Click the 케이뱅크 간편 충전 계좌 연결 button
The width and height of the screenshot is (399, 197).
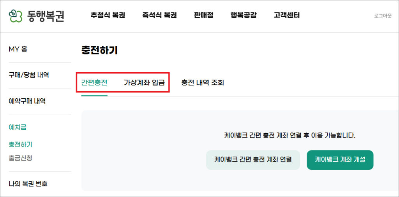pos(253,160)
